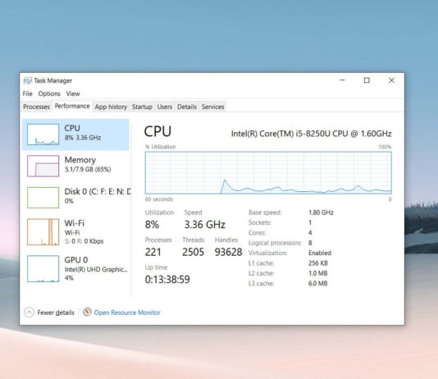Select the GPU 0 graph thumbnail

click(43, 269)
